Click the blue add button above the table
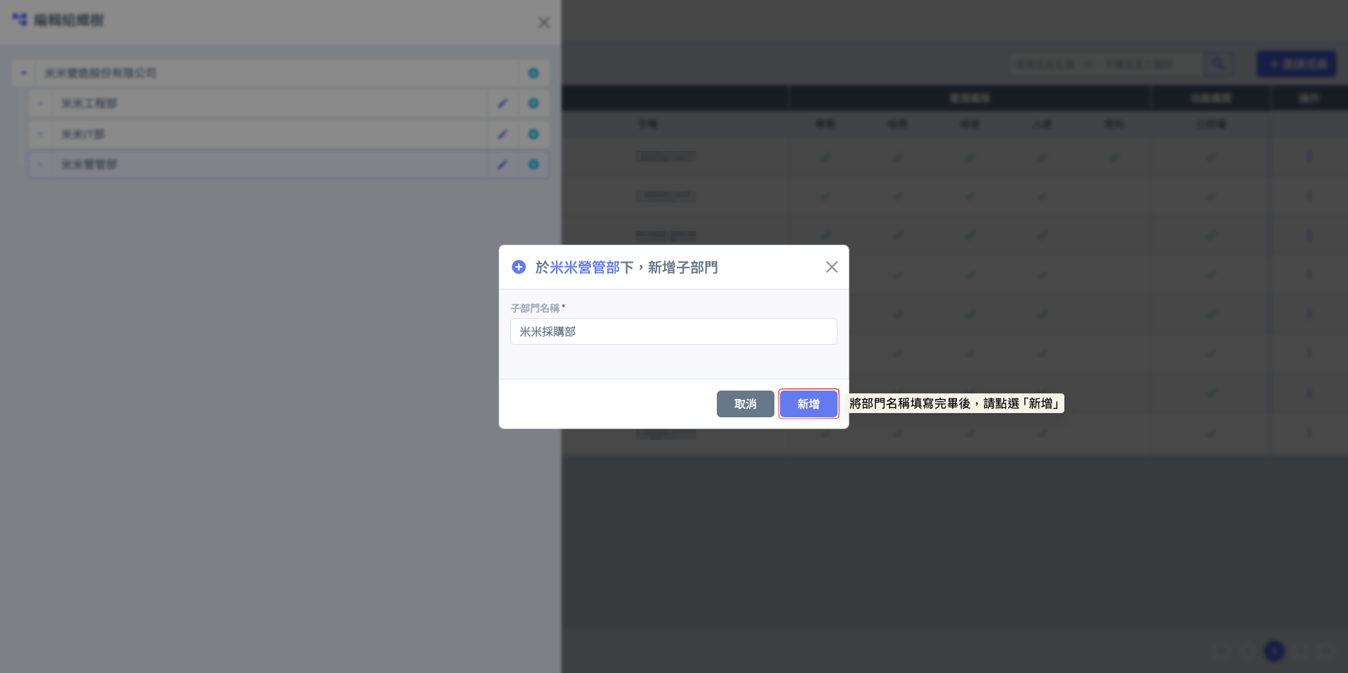This screenshot has height=673, width=1348. pos(1296,64)
